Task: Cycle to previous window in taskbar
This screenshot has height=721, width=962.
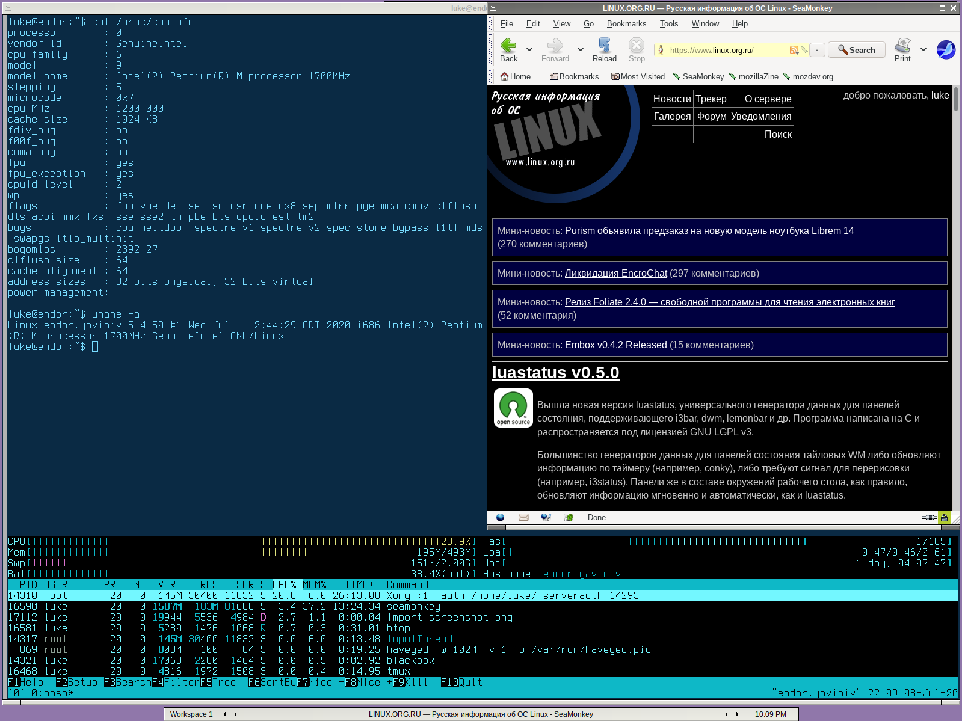Action: tap(726, 714)
